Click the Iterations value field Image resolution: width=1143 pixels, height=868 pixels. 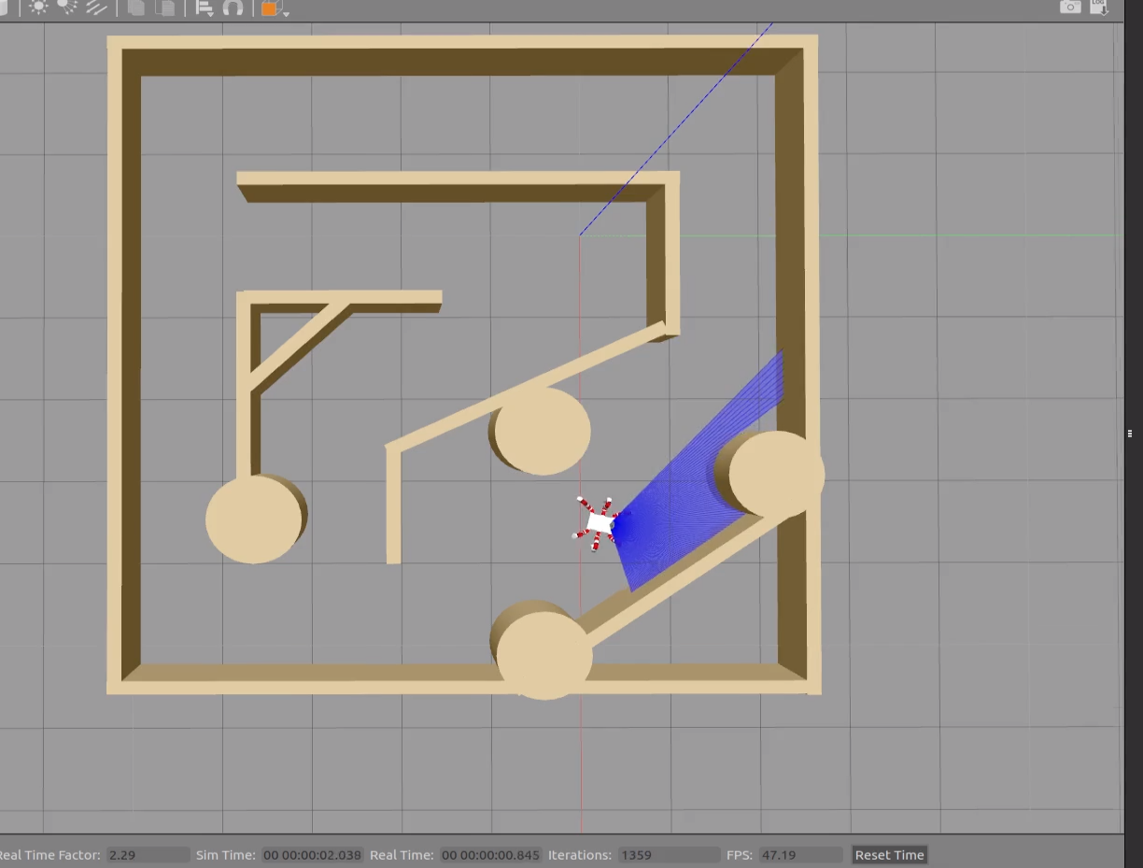pyautogui.click(x=667, y=855)
